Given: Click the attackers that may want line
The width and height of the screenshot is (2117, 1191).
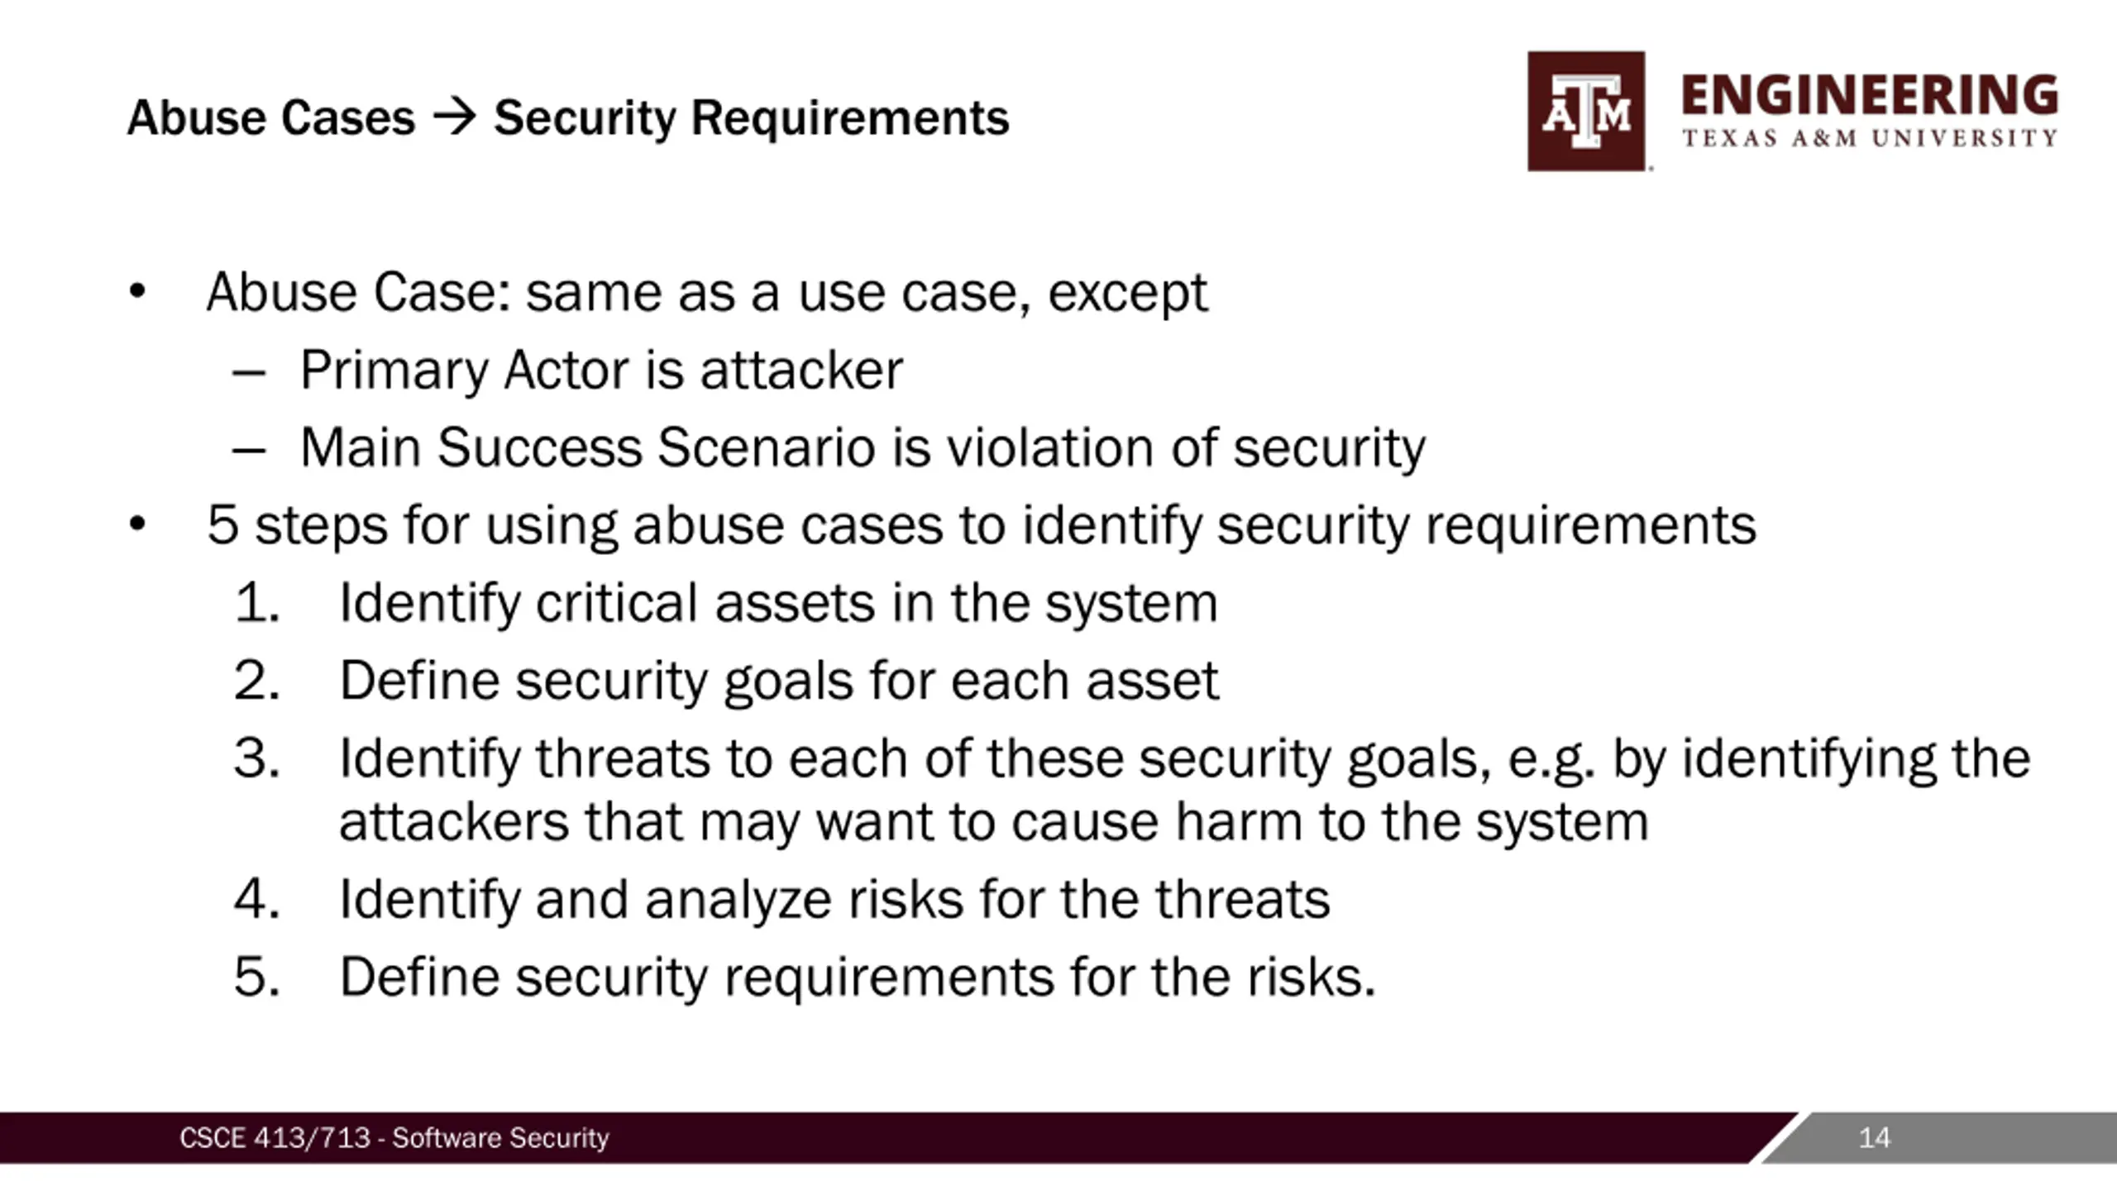Looking at the screenshot, I should pos(994,822).
